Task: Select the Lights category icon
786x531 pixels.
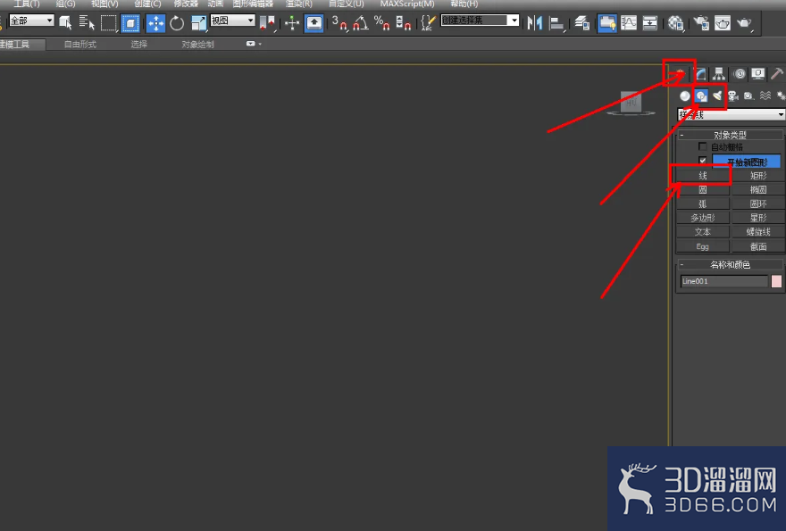Action: coord(717,95)
